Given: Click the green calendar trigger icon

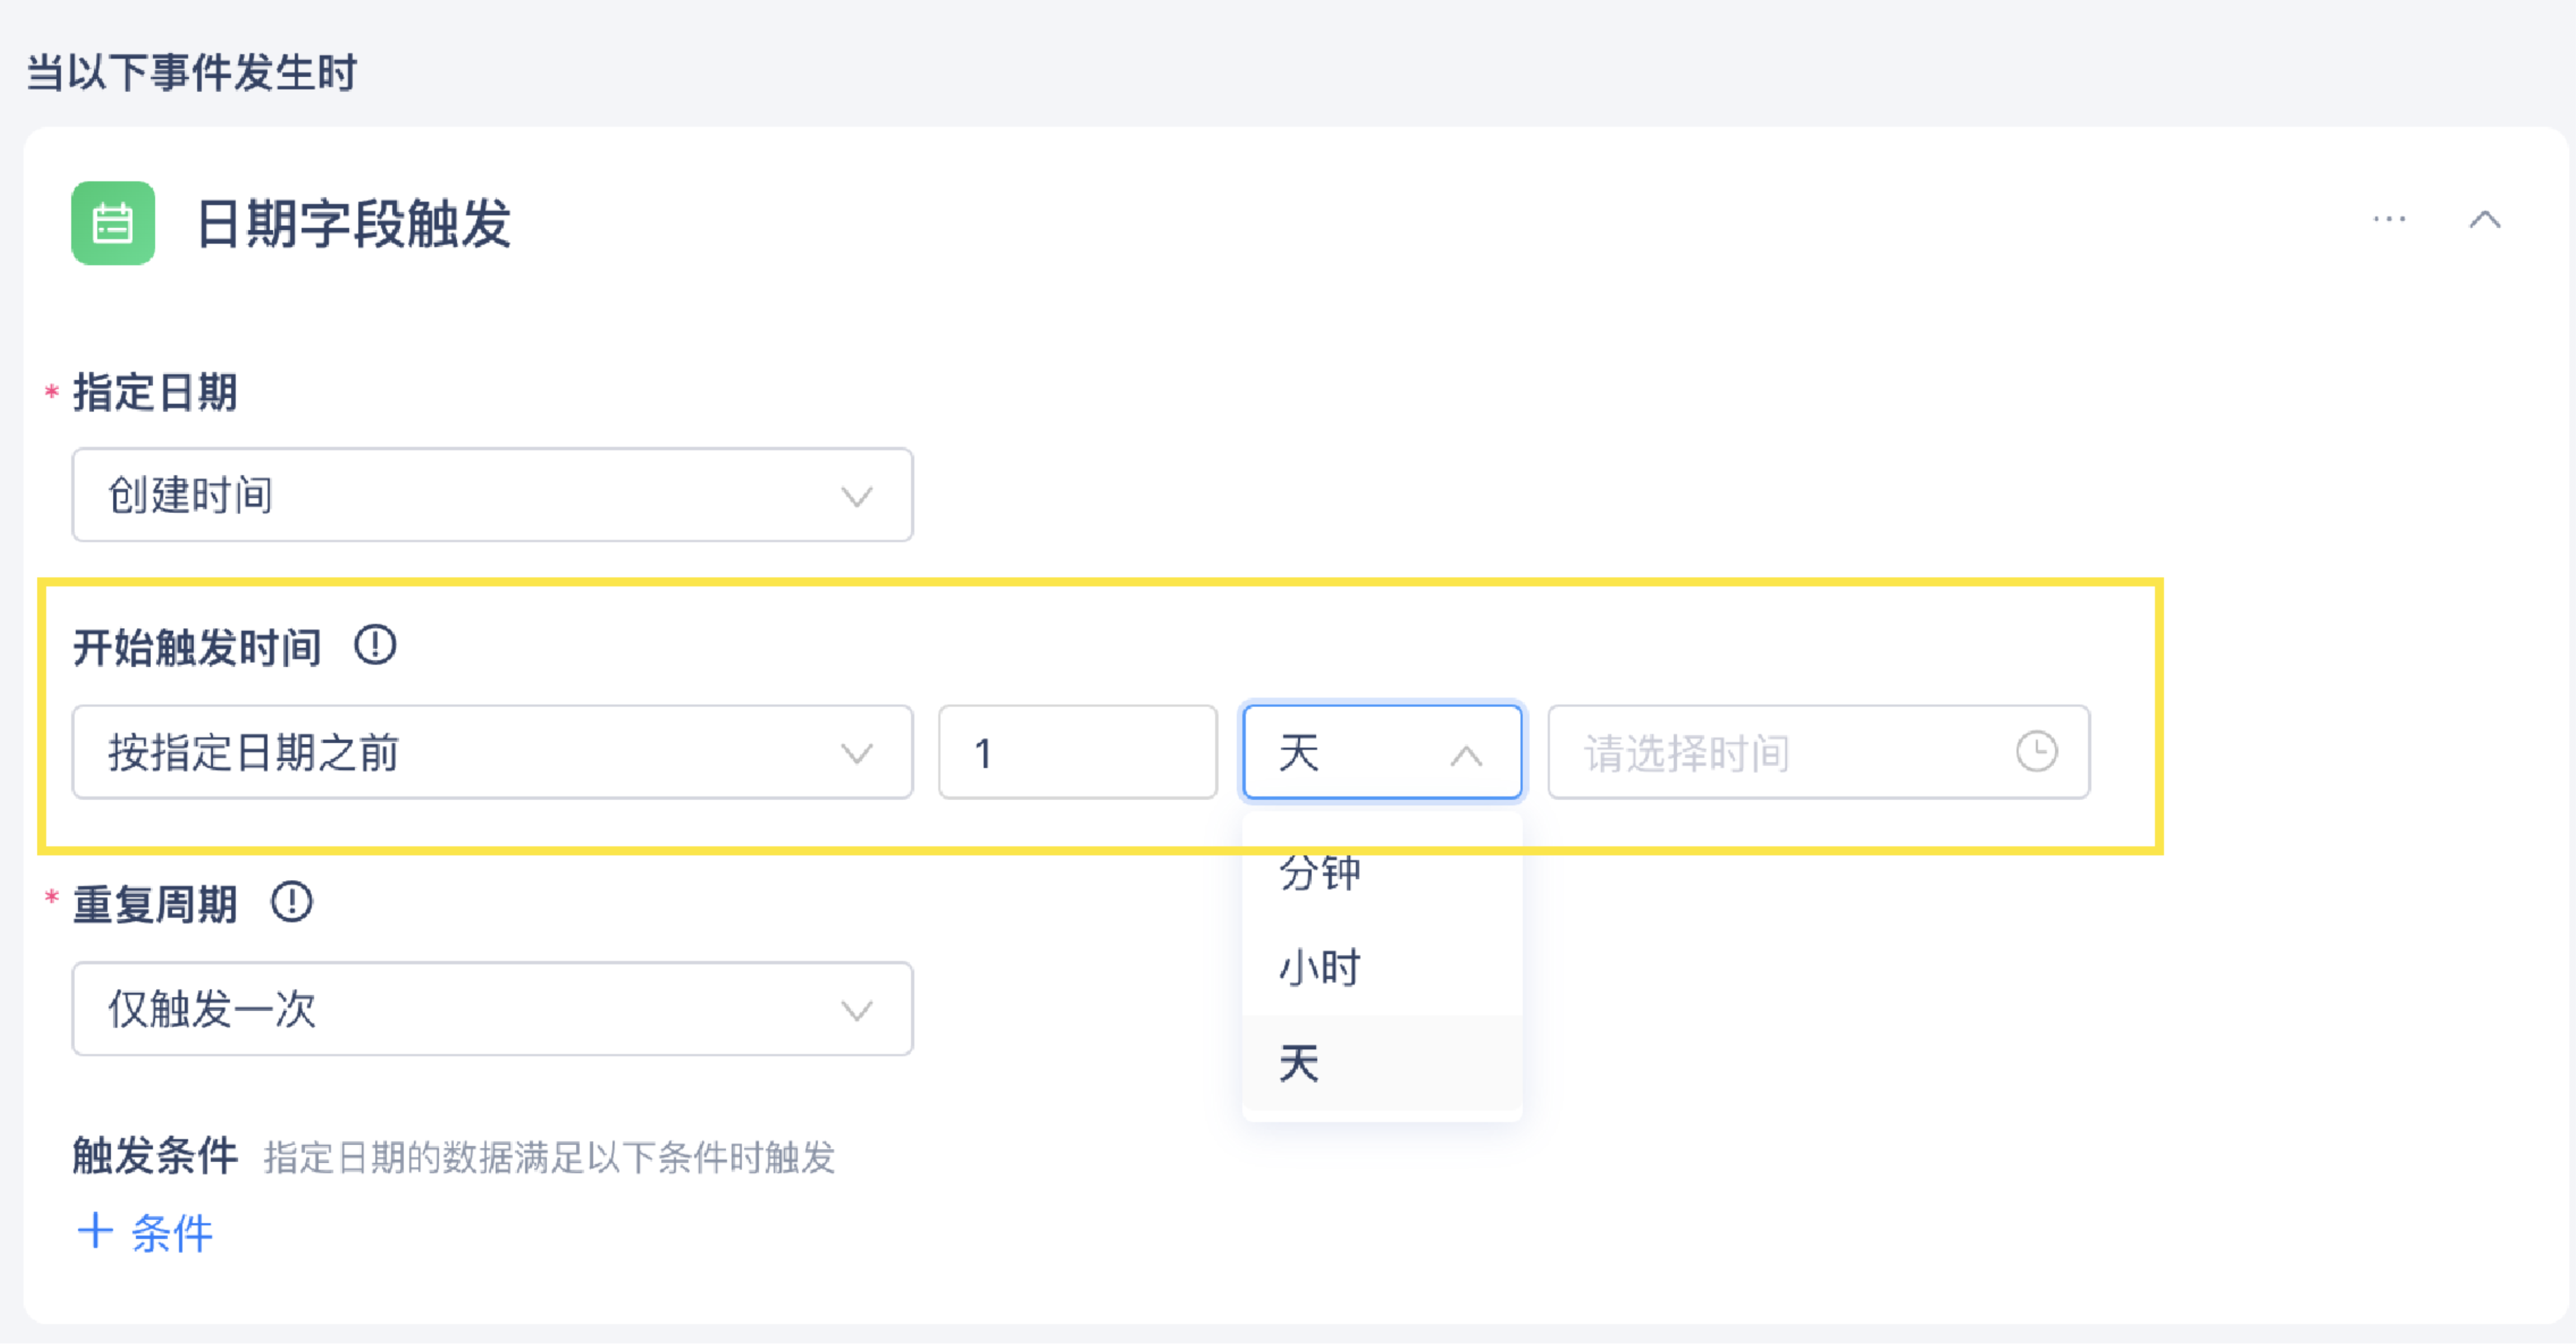Looking at the screenshot, I should point(113,223).
